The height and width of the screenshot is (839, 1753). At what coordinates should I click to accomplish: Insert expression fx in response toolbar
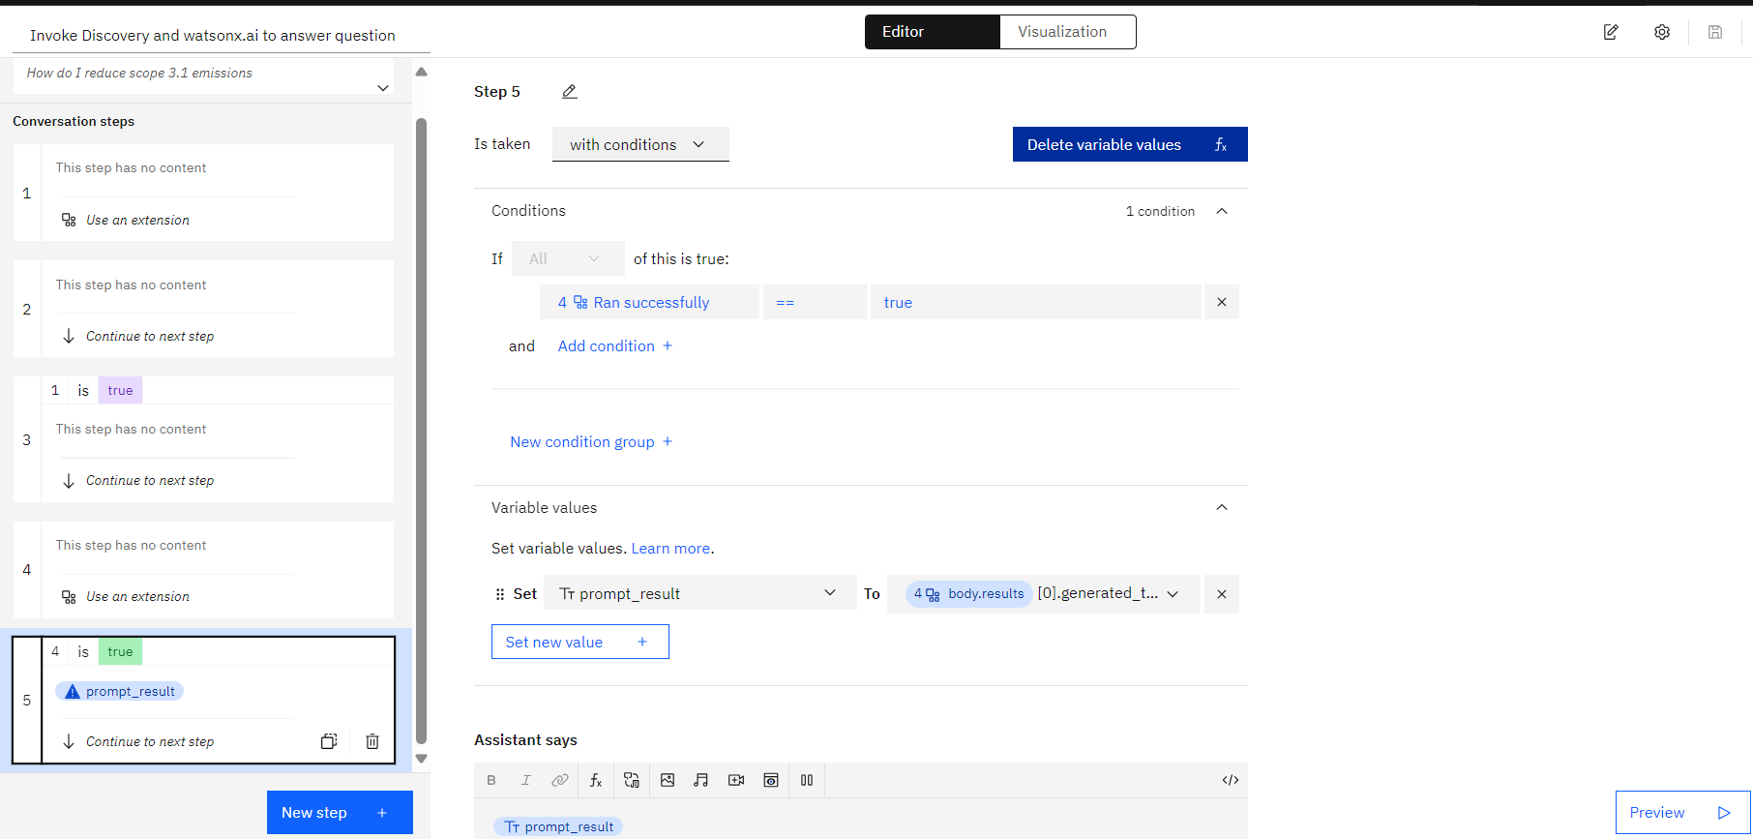[596, 780]
